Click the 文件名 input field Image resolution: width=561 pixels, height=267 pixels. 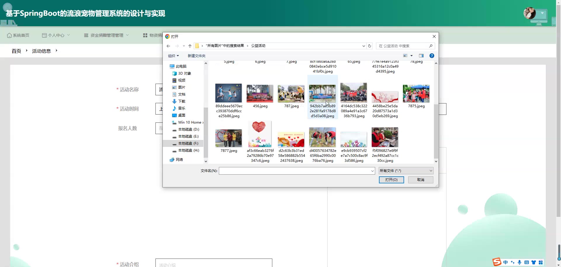(x=295, y=171)
